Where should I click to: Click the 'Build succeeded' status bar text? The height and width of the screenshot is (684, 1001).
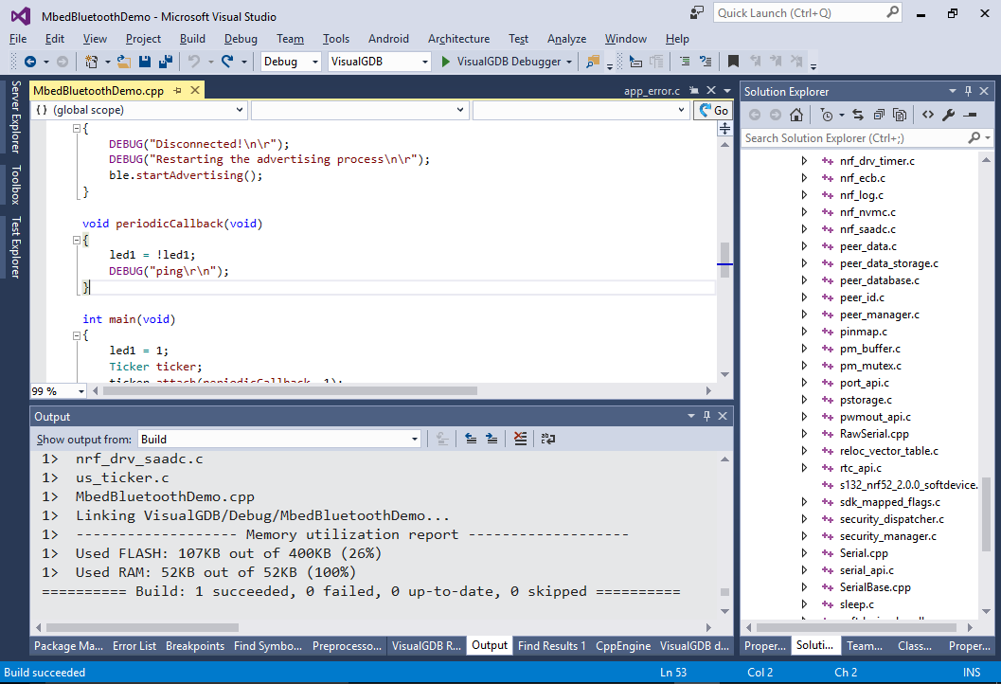click(x=45, y=672)
